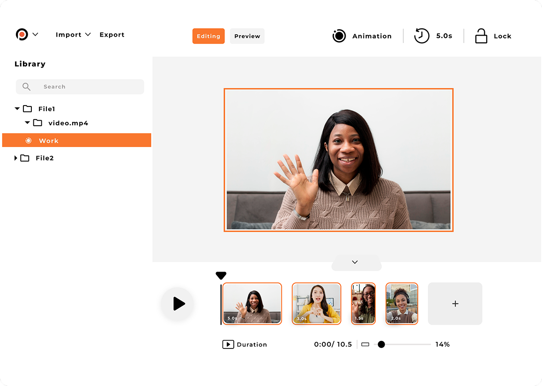Image resolution: width=542 pixels, height=386 pixels.
Task: Select the 3.0s clip thumbnail
Action: click(x=316, y=303)
